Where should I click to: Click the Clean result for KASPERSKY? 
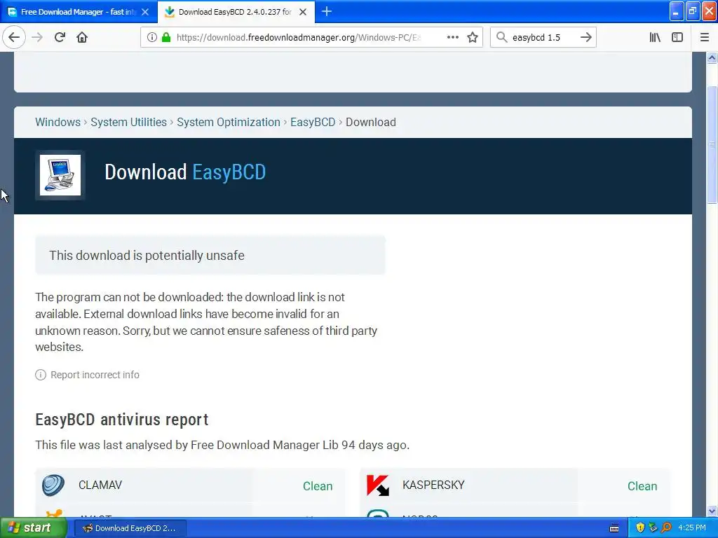coord(642,486)
